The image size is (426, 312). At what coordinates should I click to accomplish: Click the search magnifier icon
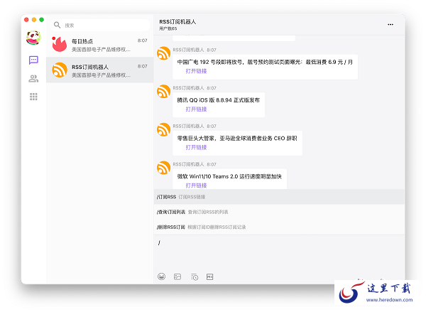(57, 25)
